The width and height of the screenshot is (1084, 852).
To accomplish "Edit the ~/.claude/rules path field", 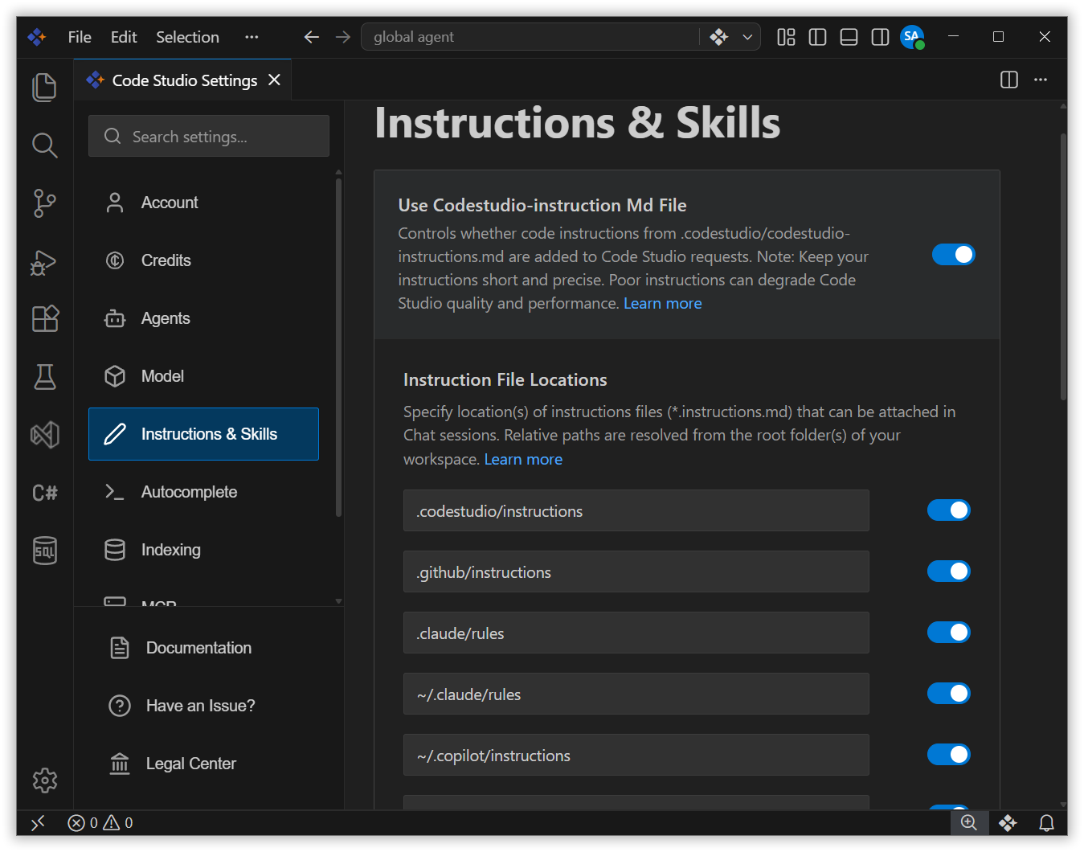I will coord(636,694).
